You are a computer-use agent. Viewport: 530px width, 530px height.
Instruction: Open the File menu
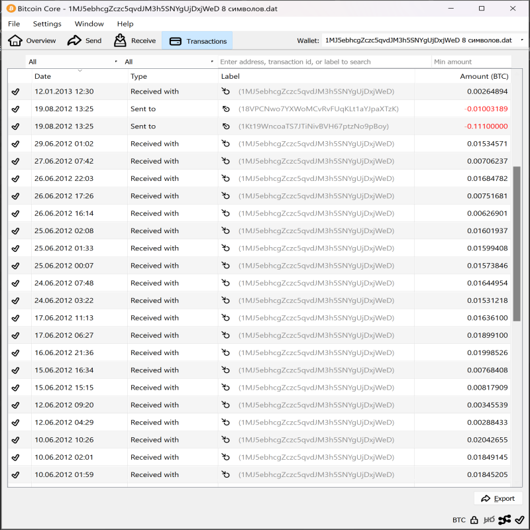point(14,24)
